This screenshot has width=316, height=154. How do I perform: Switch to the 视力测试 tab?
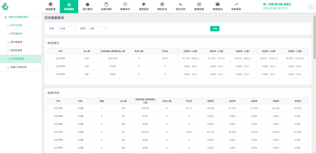pos(87,7)
